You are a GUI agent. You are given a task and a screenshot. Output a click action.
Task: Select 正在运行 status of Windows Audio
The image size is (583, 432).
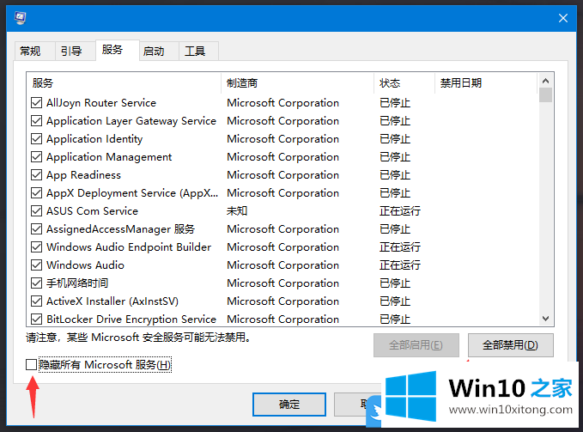tap(400, 265)
